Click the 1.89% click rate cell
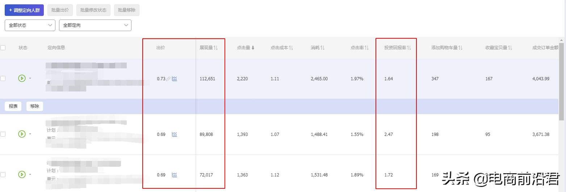 click(357, 175)
